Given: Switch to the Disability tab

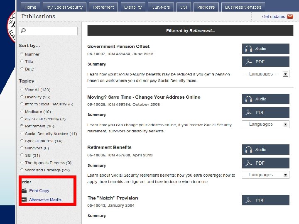Looking at the screenshot, I should [133, 7].
